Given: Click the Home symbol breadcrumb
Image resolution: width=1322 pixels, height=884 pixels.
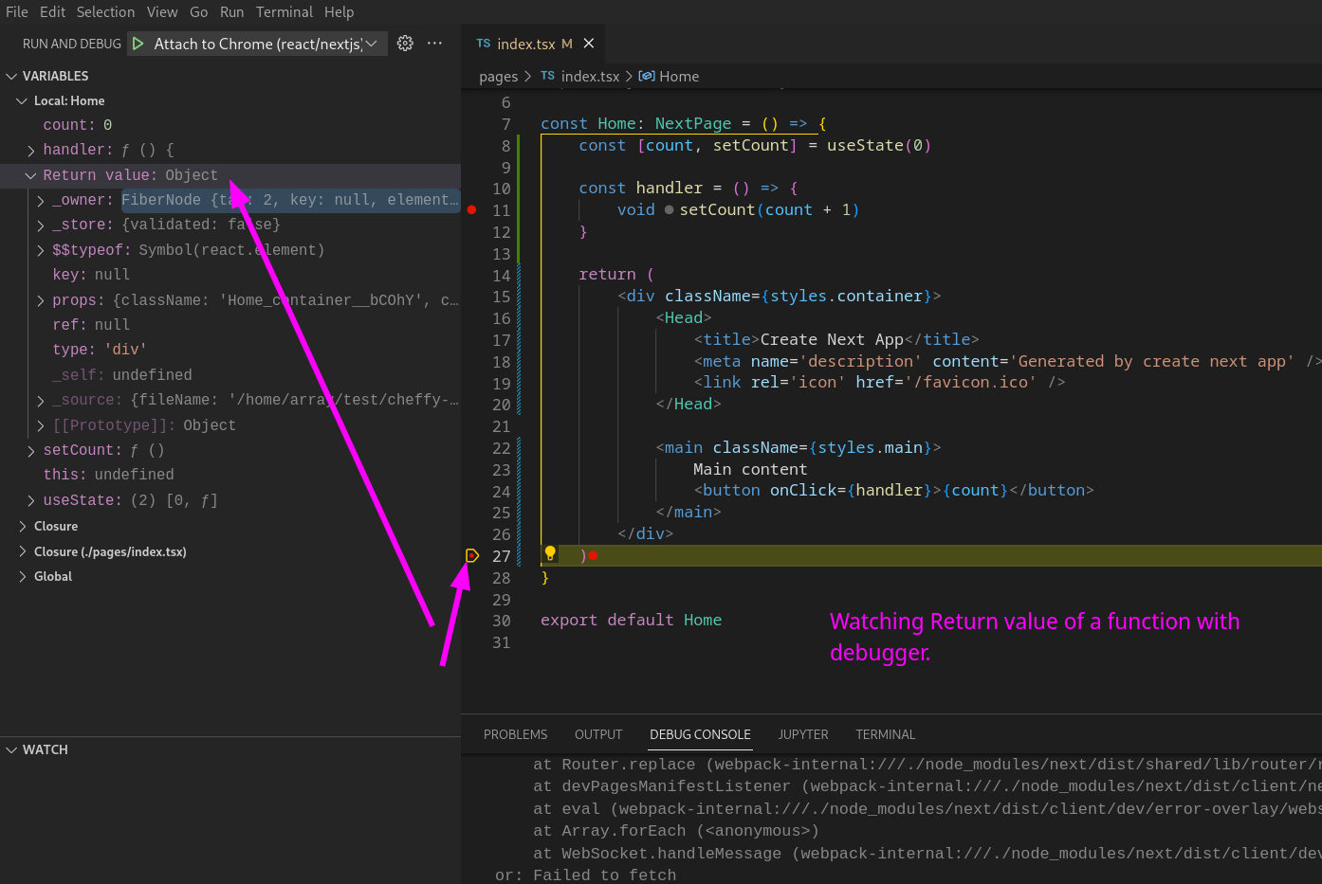Looking at the screenshot, I should tap(669, 77).
